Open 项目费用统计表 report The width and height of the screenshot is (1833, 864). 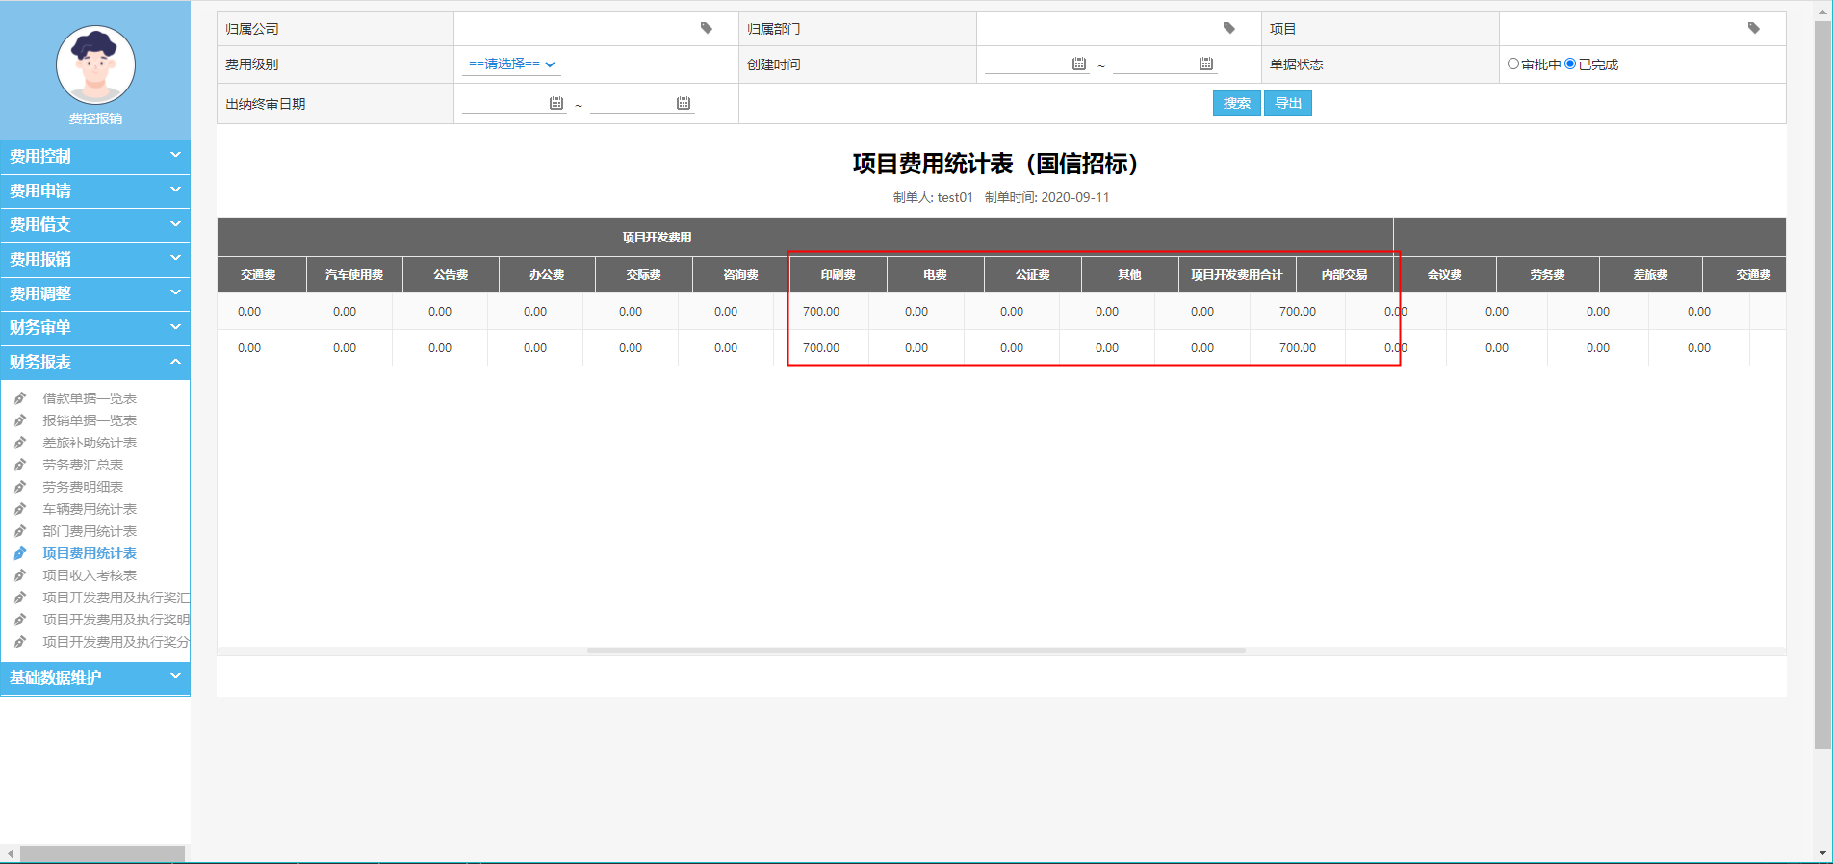pyautogui.click(x=90, y=553)
